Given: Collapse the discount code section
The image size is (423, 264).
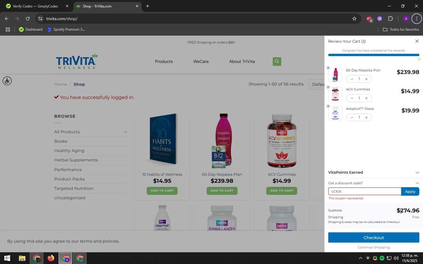Looking at the screenshot, I should 417,183.
